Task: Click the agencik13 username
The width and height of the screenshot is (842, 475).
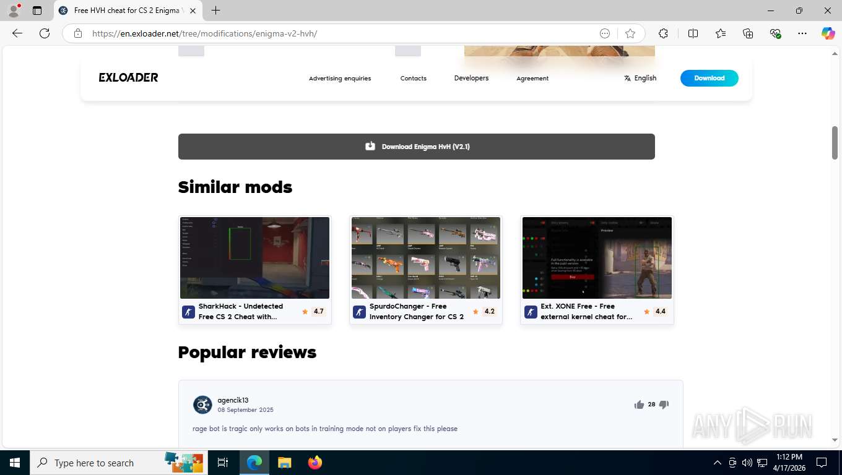Action: coord(233,400)
